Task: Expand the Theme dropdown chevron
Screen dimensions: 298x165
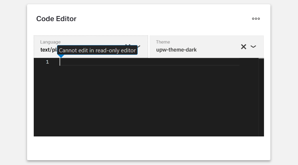Action: tap(253, 47)
